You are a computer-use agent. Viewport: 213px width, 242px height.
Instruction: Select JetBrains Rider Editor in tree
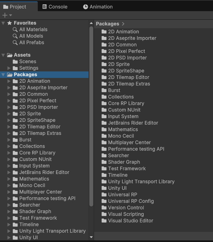click(x=44, y=172)
